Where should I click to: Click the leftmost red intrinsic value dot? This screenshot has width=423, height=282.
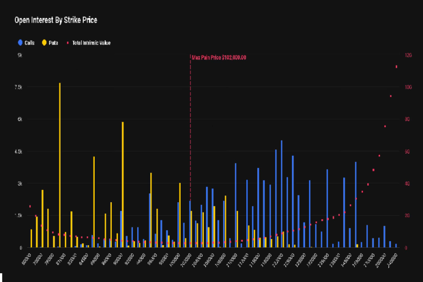[x=30, y=207]
